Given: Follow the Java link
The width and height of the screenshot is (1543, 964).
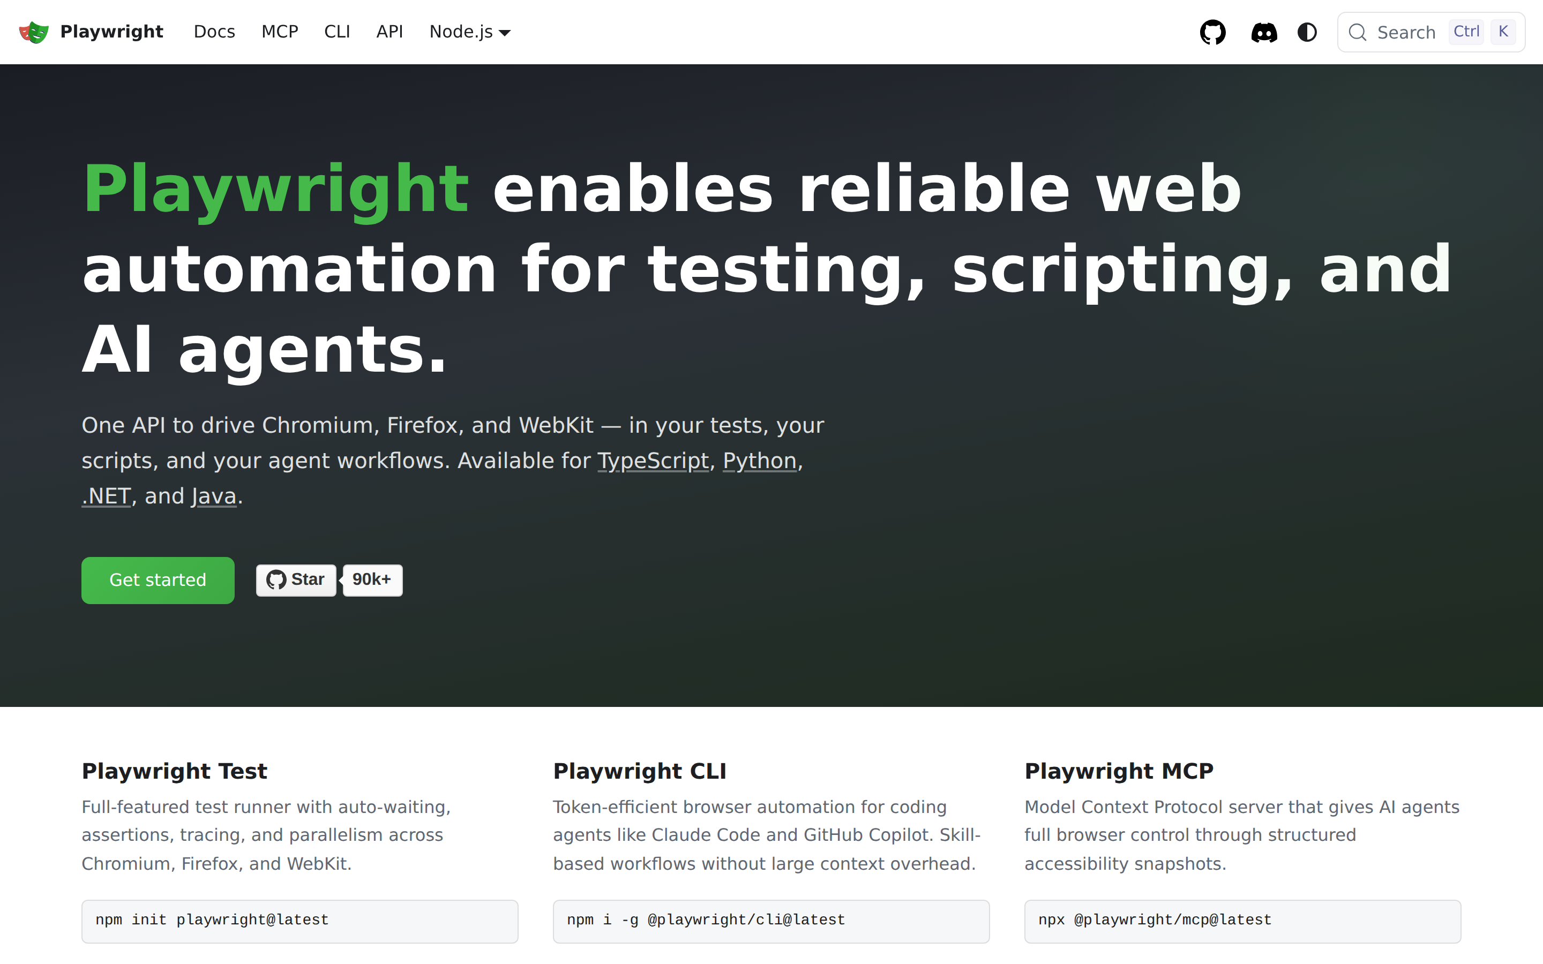Looking at the screenshot, I should pyautogui.click(x=214, y=496).
